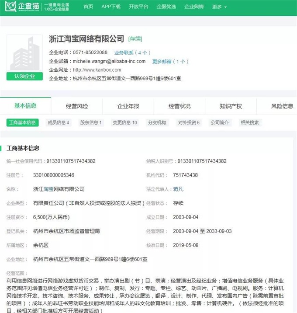Select the 分支机构 sub-tab

(157, 122)
